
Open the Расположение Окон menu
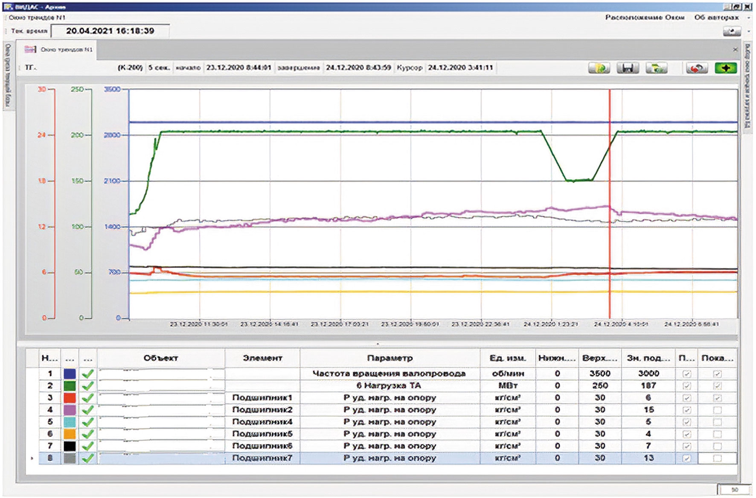point(645,17)
